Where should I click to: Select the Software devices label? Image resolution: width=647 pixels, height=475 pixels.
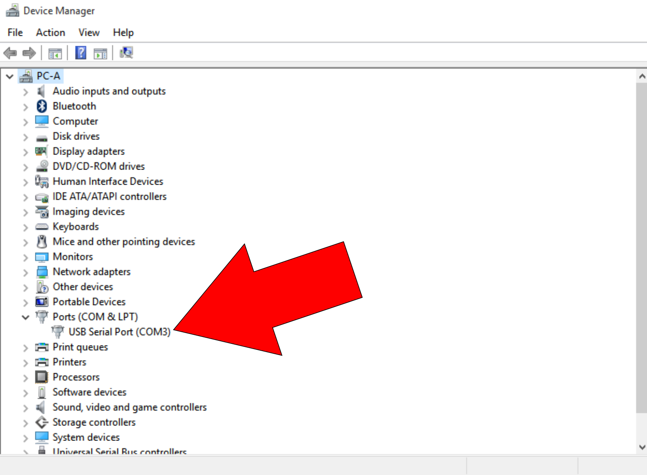90,392
